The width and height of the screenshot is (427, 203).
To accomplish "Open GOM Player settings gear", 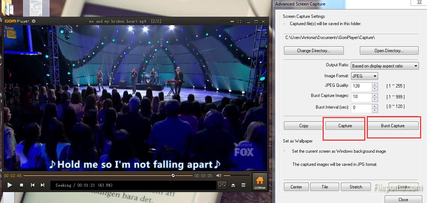I will pos(34,21).
